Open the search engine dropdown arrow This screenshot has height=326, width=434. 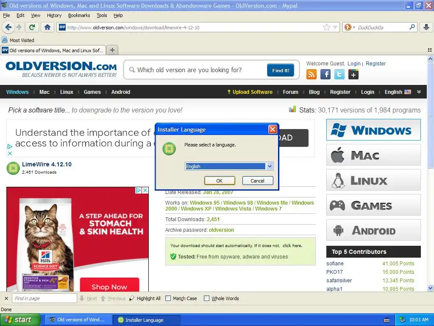(354, 28)
